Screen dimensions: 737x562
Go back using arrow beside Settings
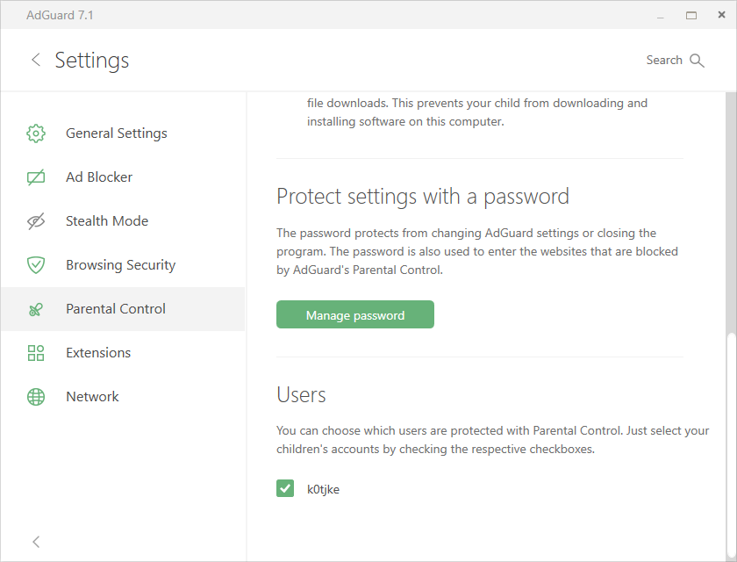coord(36,60)
